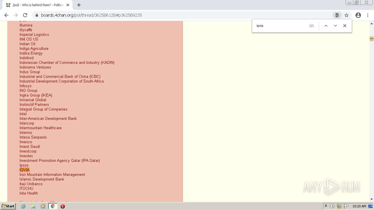Go forward to the next page
The height and width of the screenshot is (210, 374).
click(16, 15)
